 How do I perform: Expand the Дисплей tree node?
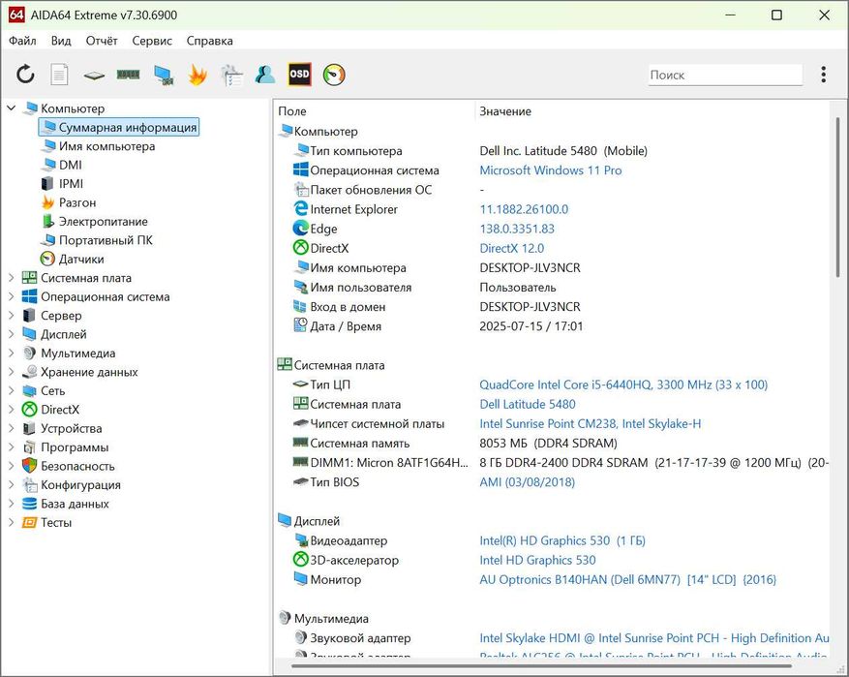point(11,334)
